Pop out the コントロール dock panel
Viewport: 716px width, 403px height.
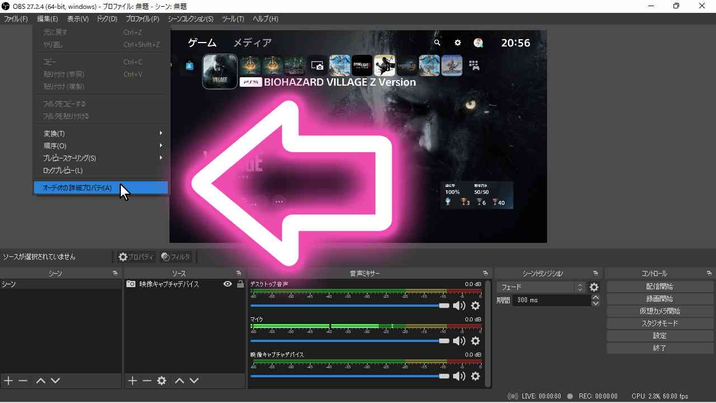coord(709,273)
